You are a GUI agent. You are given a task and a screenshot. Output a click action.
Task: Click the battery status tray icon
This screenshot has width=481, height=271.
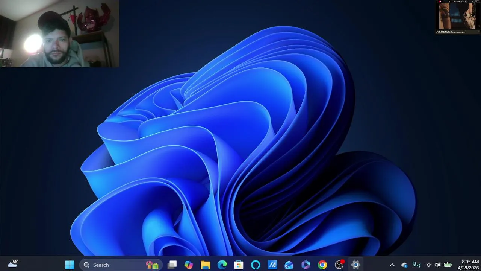pos(448,265)
